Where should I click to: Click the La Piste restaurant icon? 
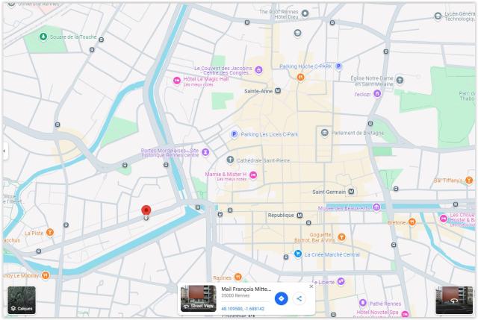50,233
